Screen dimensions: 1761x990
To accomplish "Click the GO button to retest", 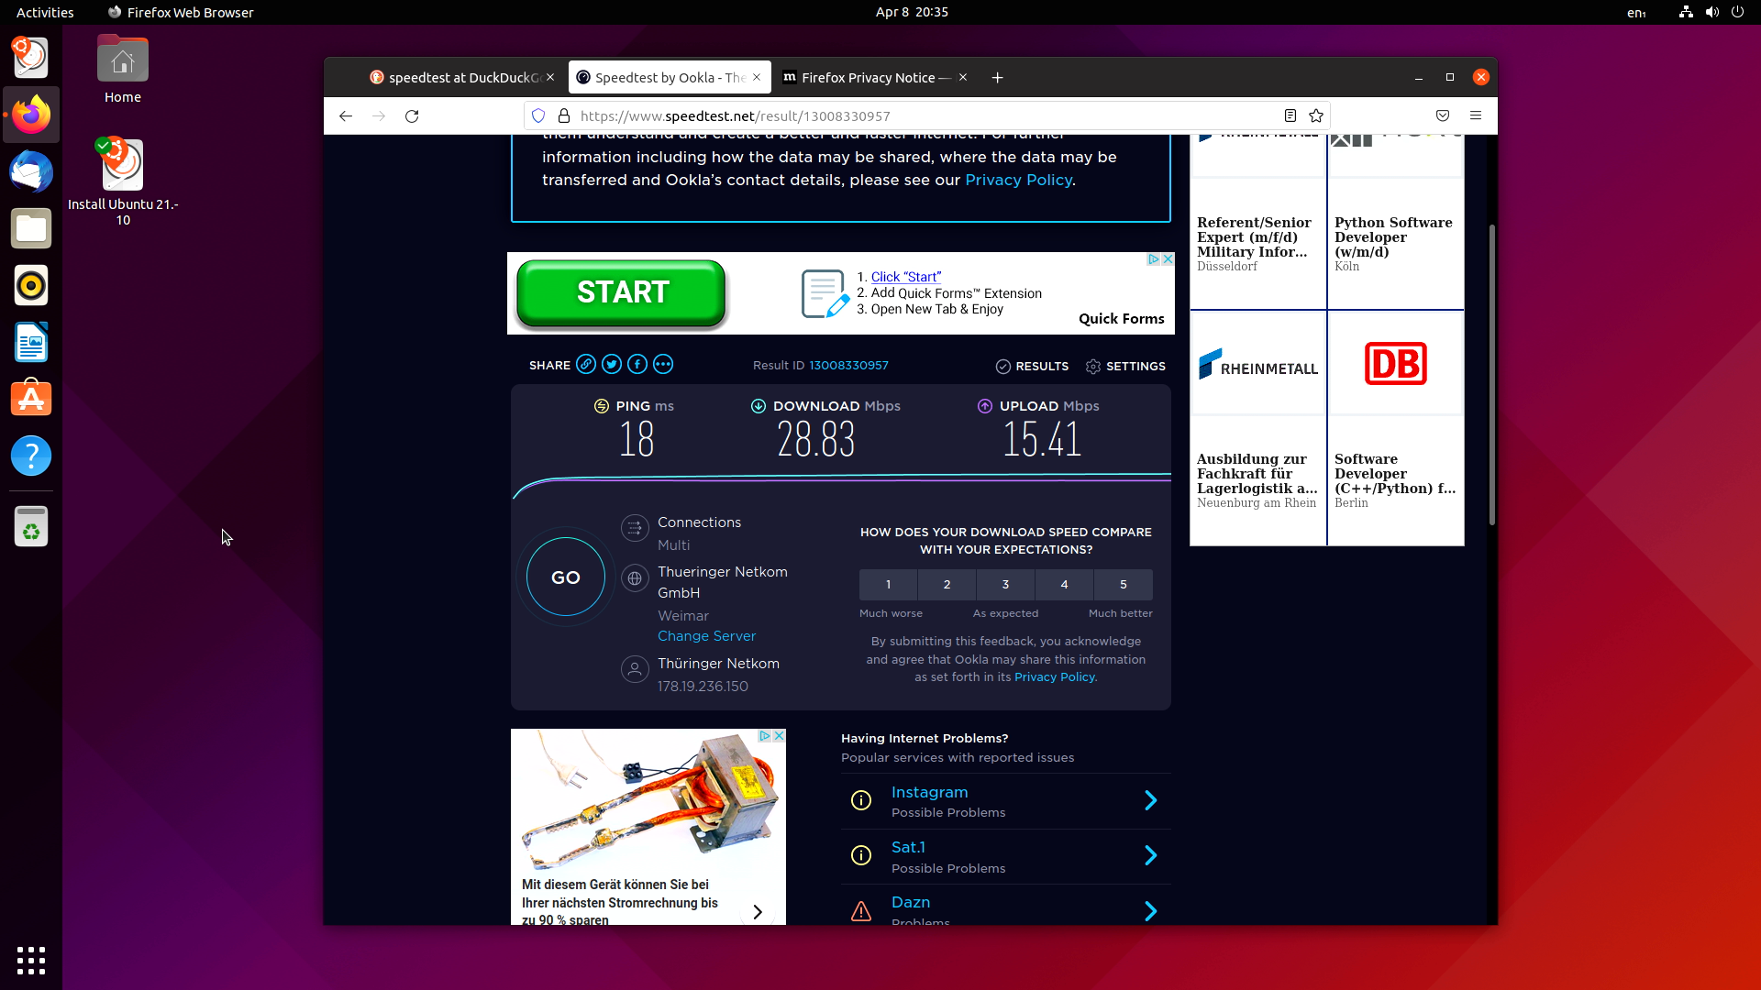I will point(566,577).
